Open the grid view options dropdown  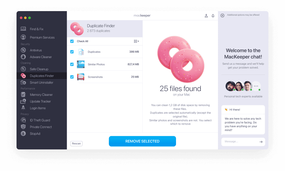pos(136,41)
